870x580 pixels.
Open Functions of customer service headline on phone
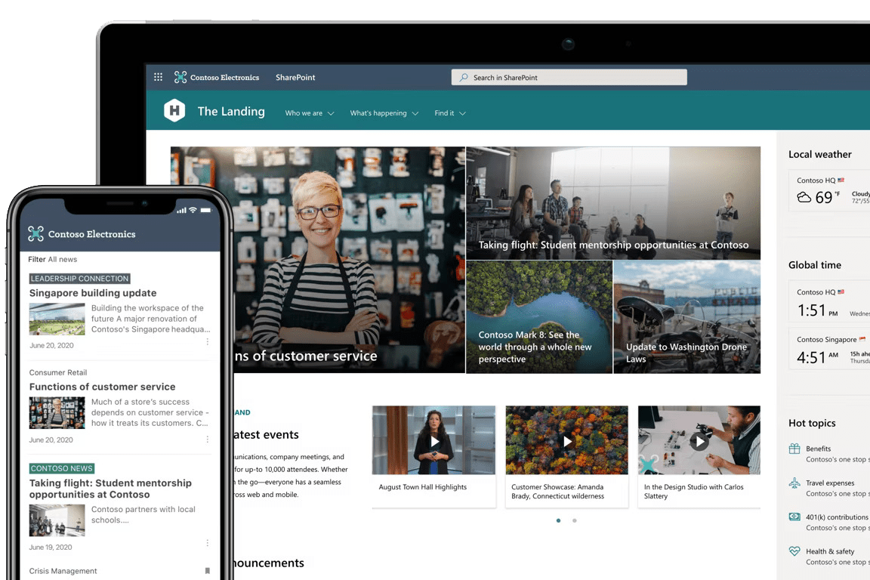pyautogui.click(x=102, y=387)
